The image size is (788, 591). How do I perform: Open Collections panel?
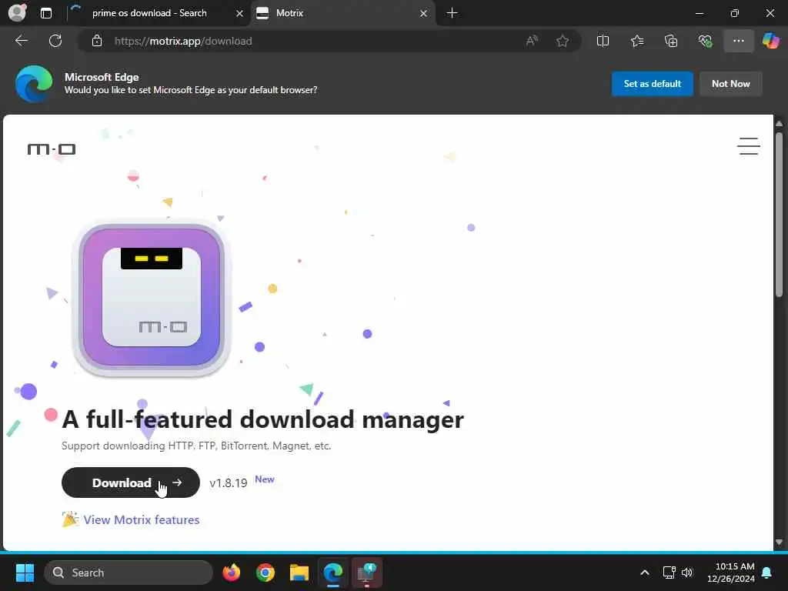click(671, 42)
